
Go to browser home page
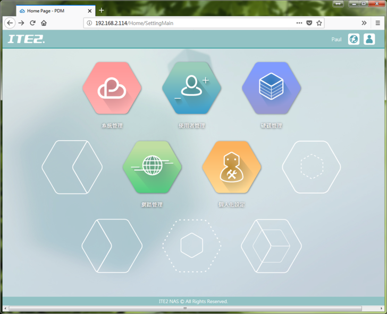(x=44, y=23)
